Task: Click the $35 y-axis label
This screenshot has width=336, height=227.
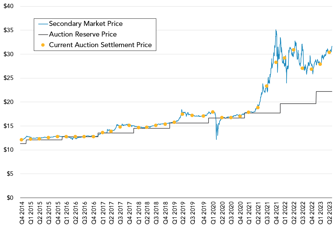Action: pyautogui.click(x=8, y=30)
